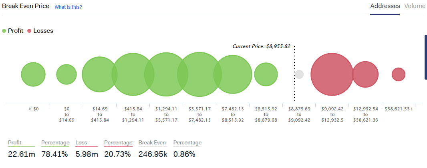Open the 'What is this?' link
The width and height of the screenshot is (427, 168).
click(x=68, y=7)
